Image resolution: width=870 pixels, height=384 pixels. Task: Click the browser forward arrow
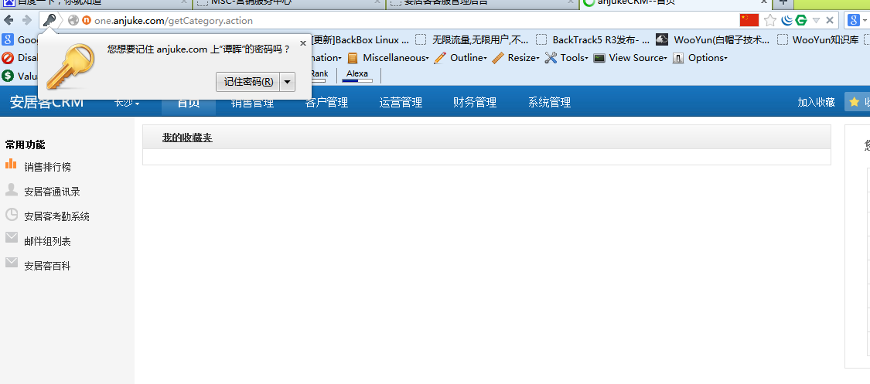(x=26, y=21)
